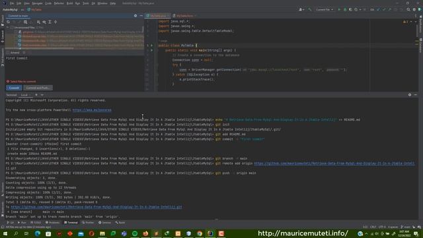
Task: Open Microsoft Edge from the taskbar
Action: click(x=38, y=233)
